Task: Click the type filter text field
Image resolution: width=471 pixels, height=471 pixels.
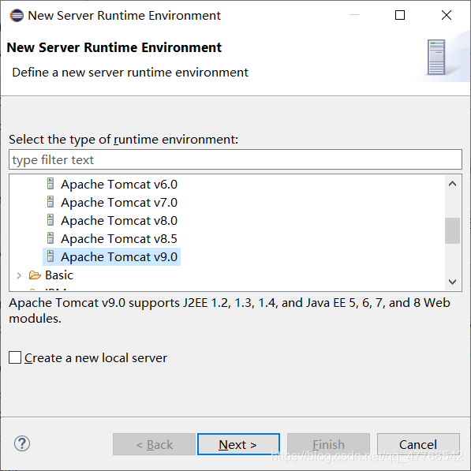Action: coord(235,159)
